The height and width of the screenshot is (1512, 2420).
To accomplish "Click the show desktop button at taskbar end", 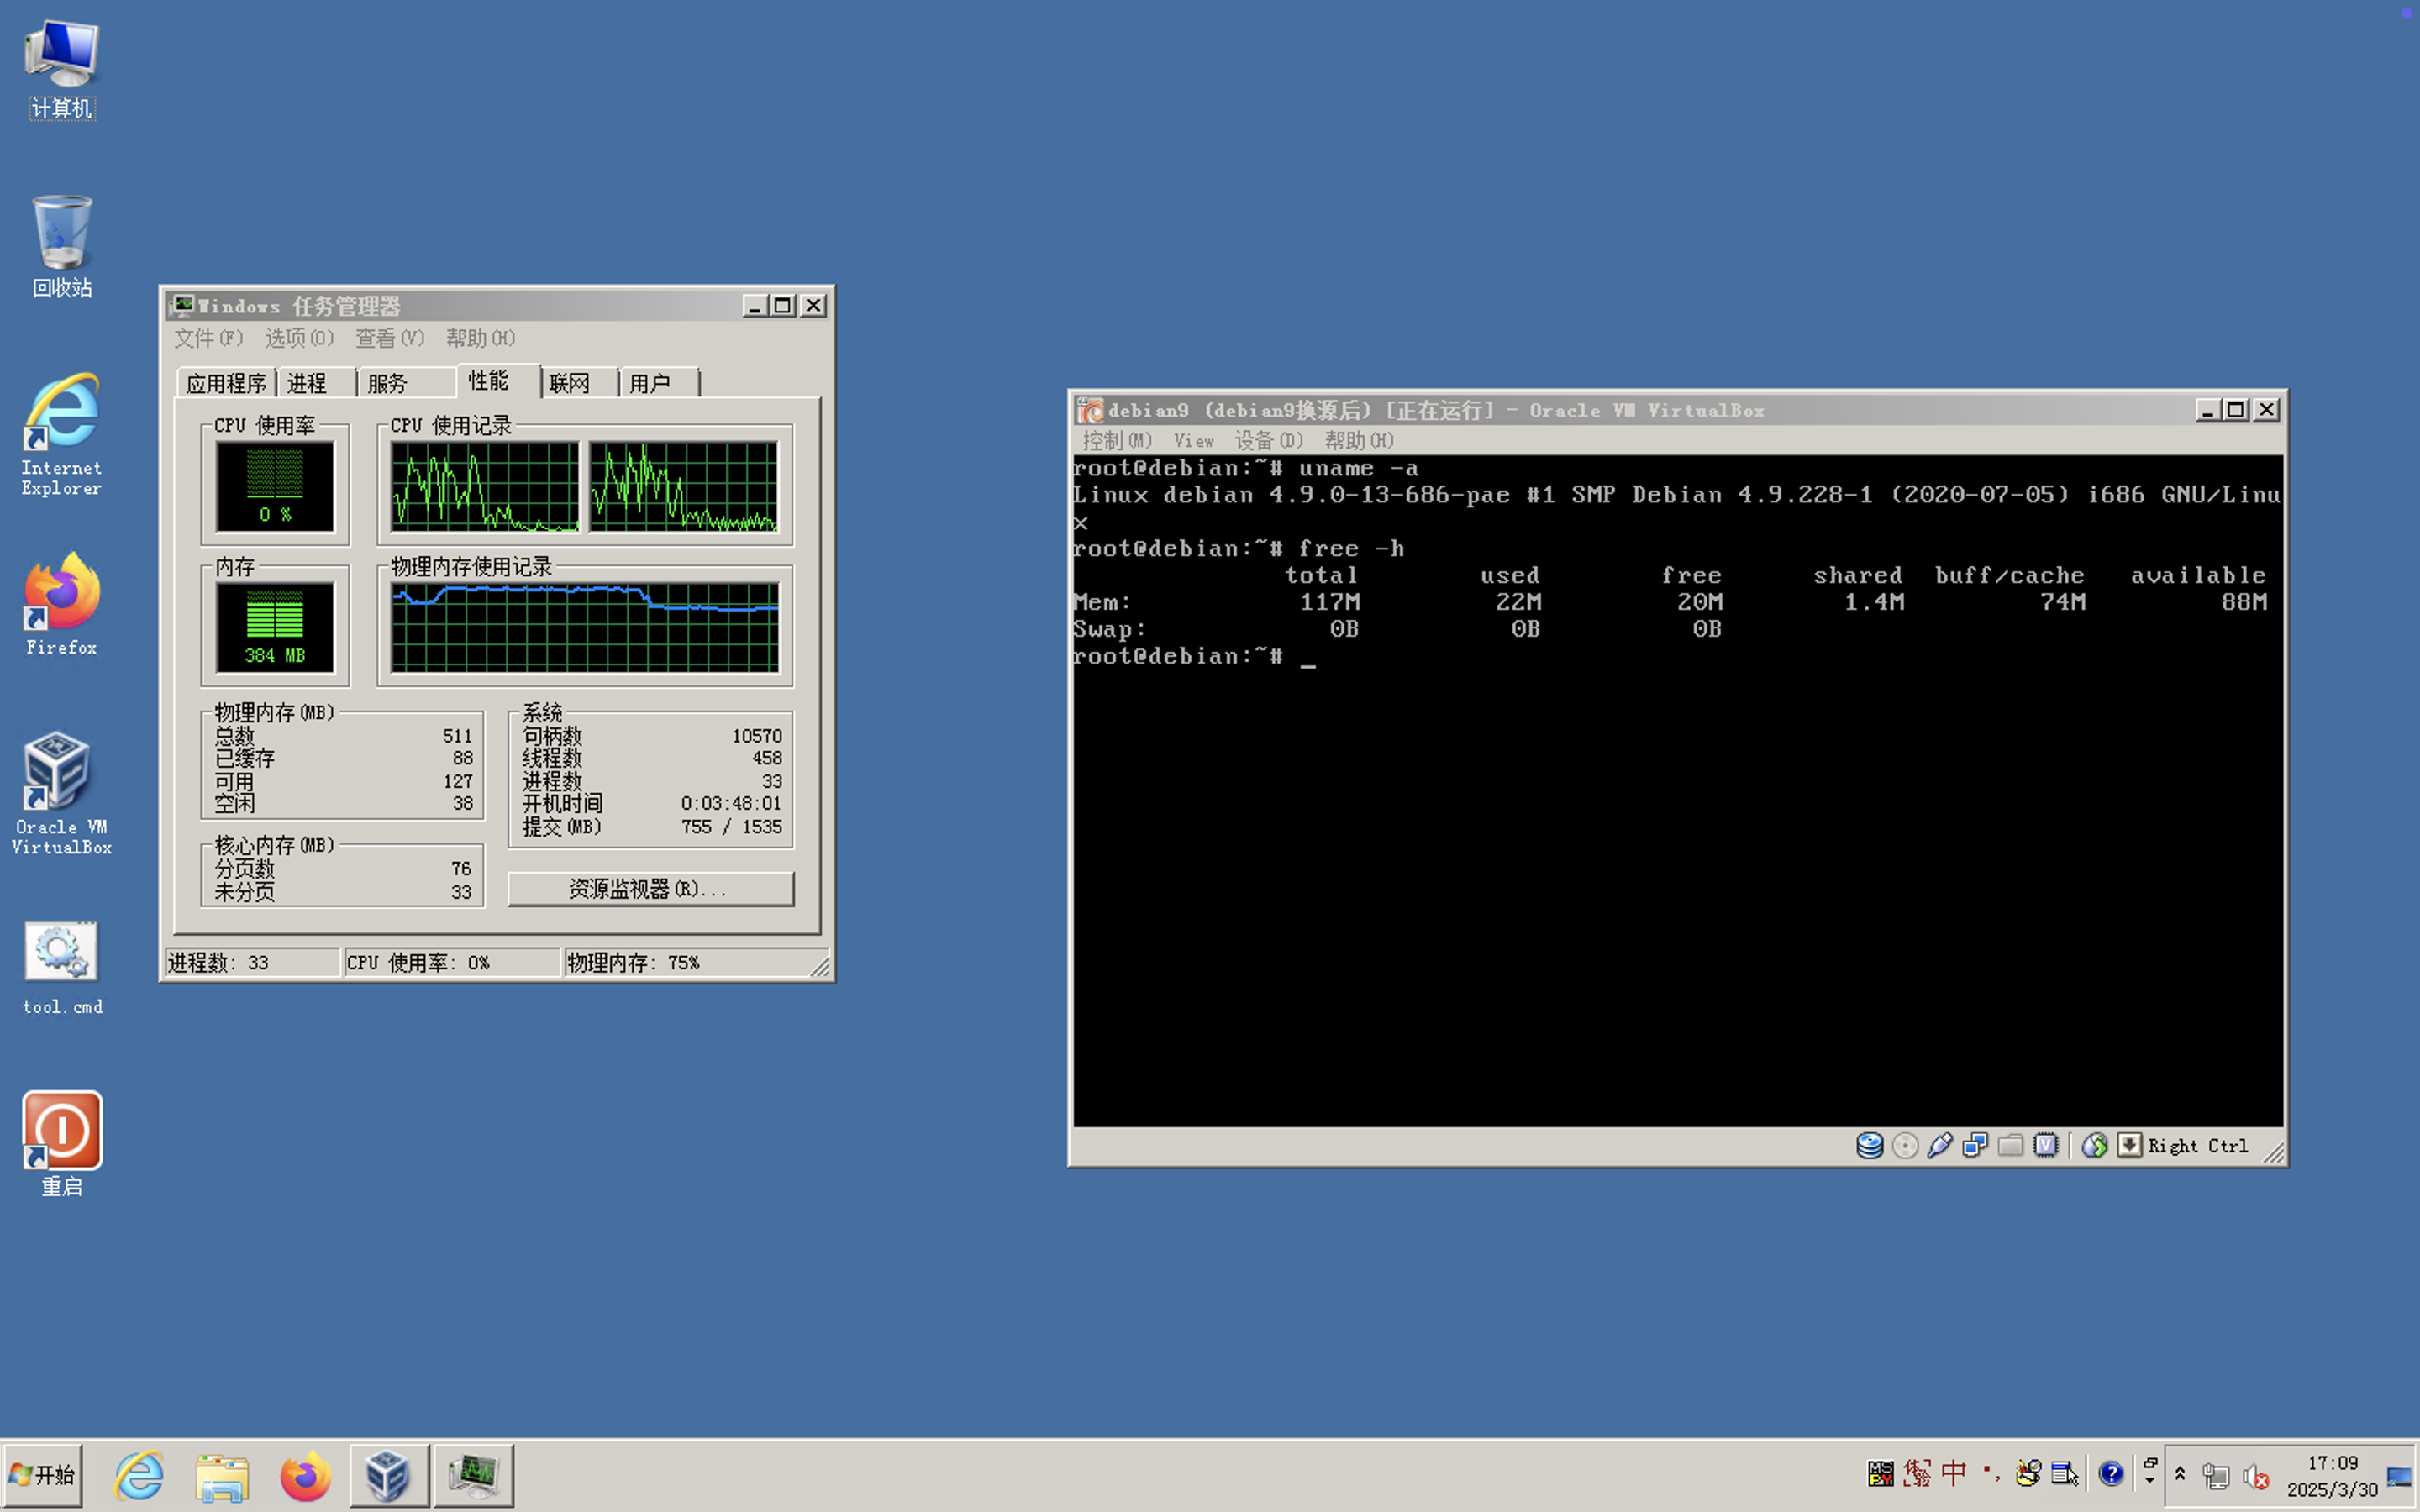I will coord(2400,1476).
